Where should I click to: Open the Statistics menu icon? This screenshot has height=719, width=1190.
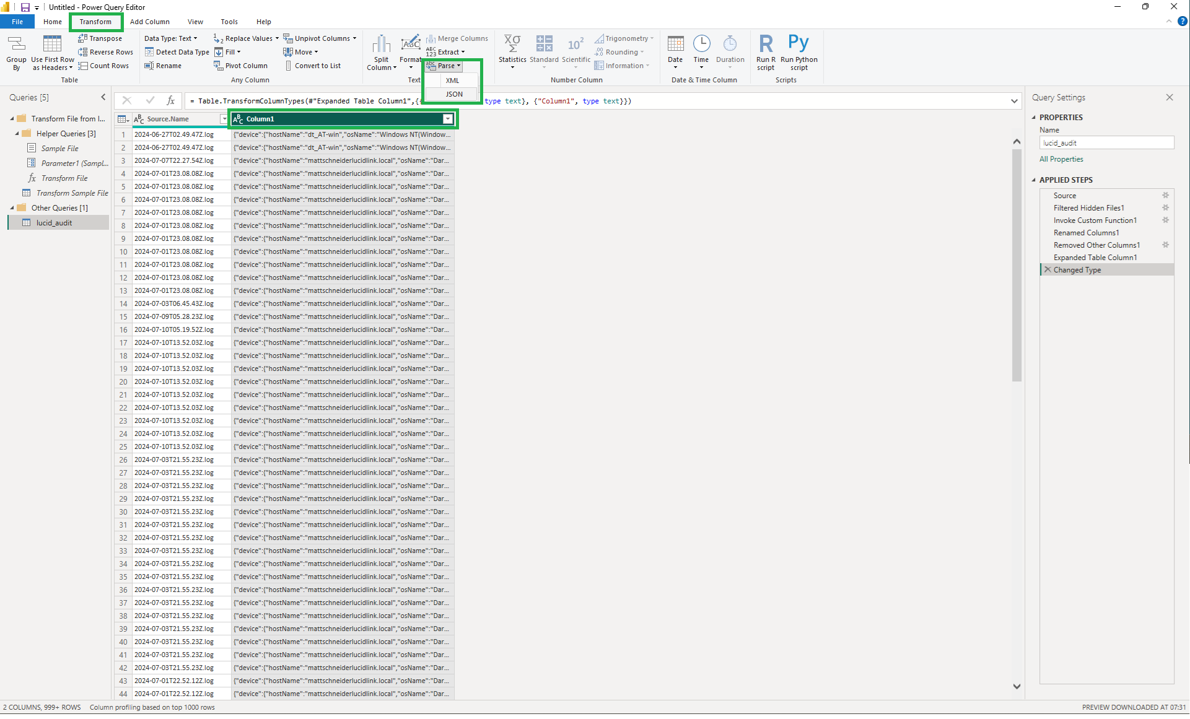tap(512, 51)
